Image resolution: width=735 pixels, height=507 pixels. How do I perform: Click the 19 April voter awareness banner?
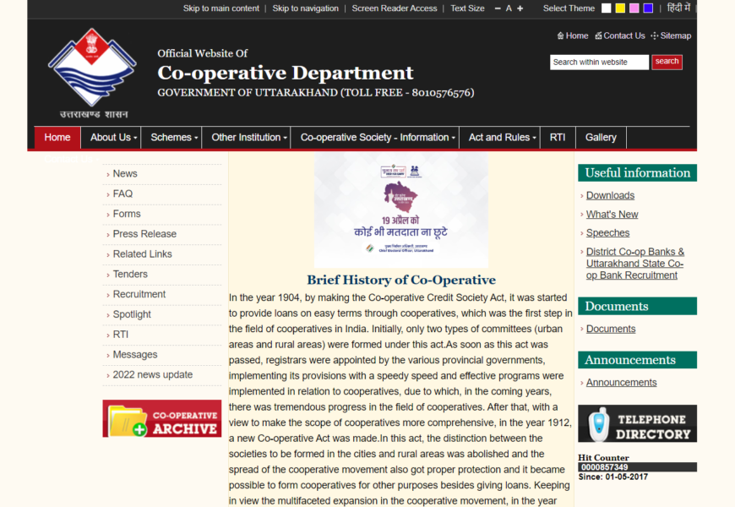point(400,210)
